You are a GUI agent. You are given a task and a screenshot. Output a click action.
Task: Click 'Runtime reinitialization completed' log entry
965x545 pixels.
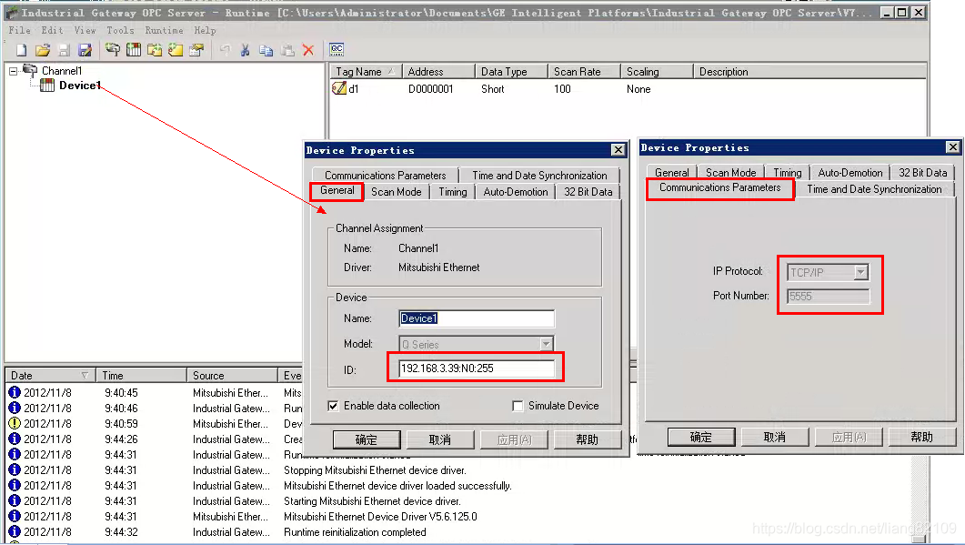(x=355, y=532)
